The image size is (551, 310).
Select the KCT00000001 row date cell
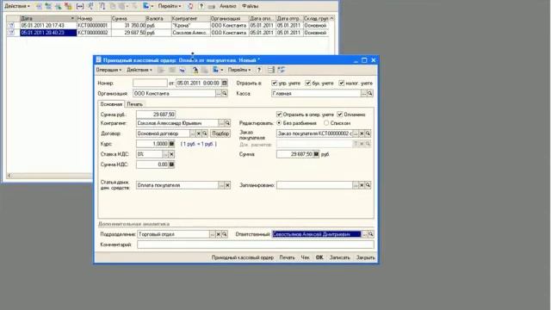point(48,26)
